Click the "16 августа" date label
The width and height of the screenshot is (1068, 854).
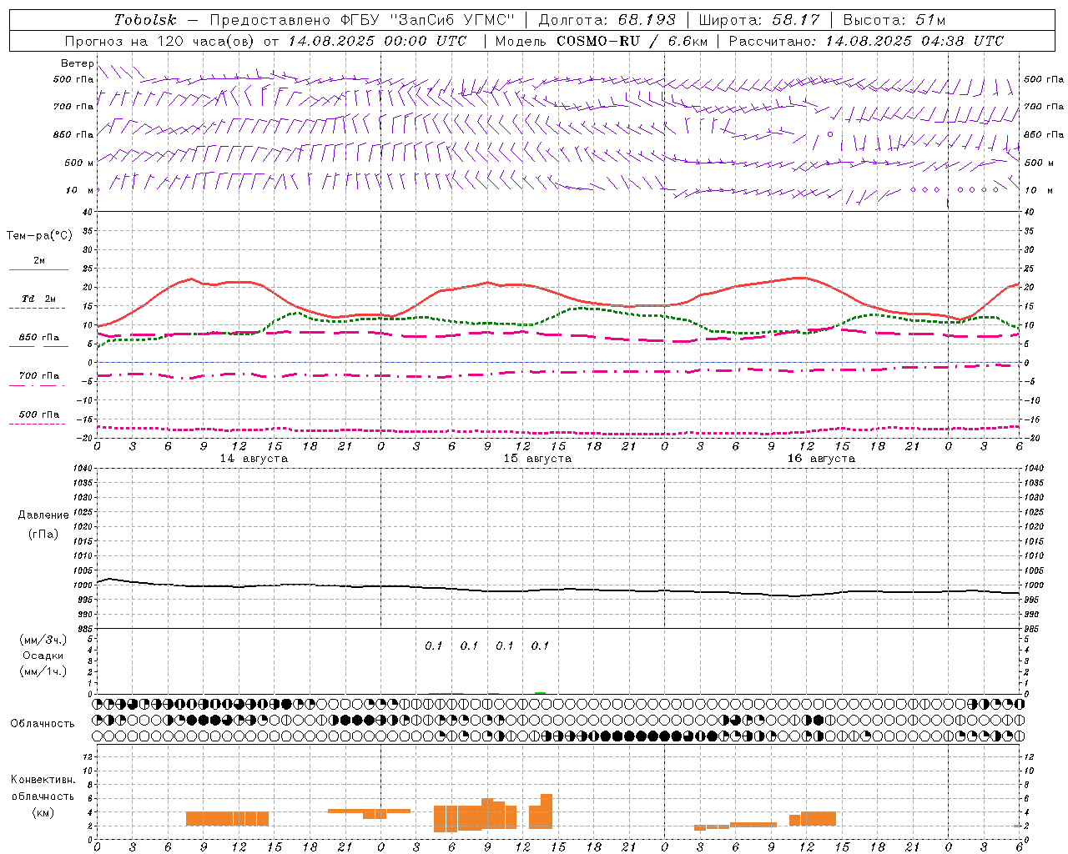(x=821, y=459)
